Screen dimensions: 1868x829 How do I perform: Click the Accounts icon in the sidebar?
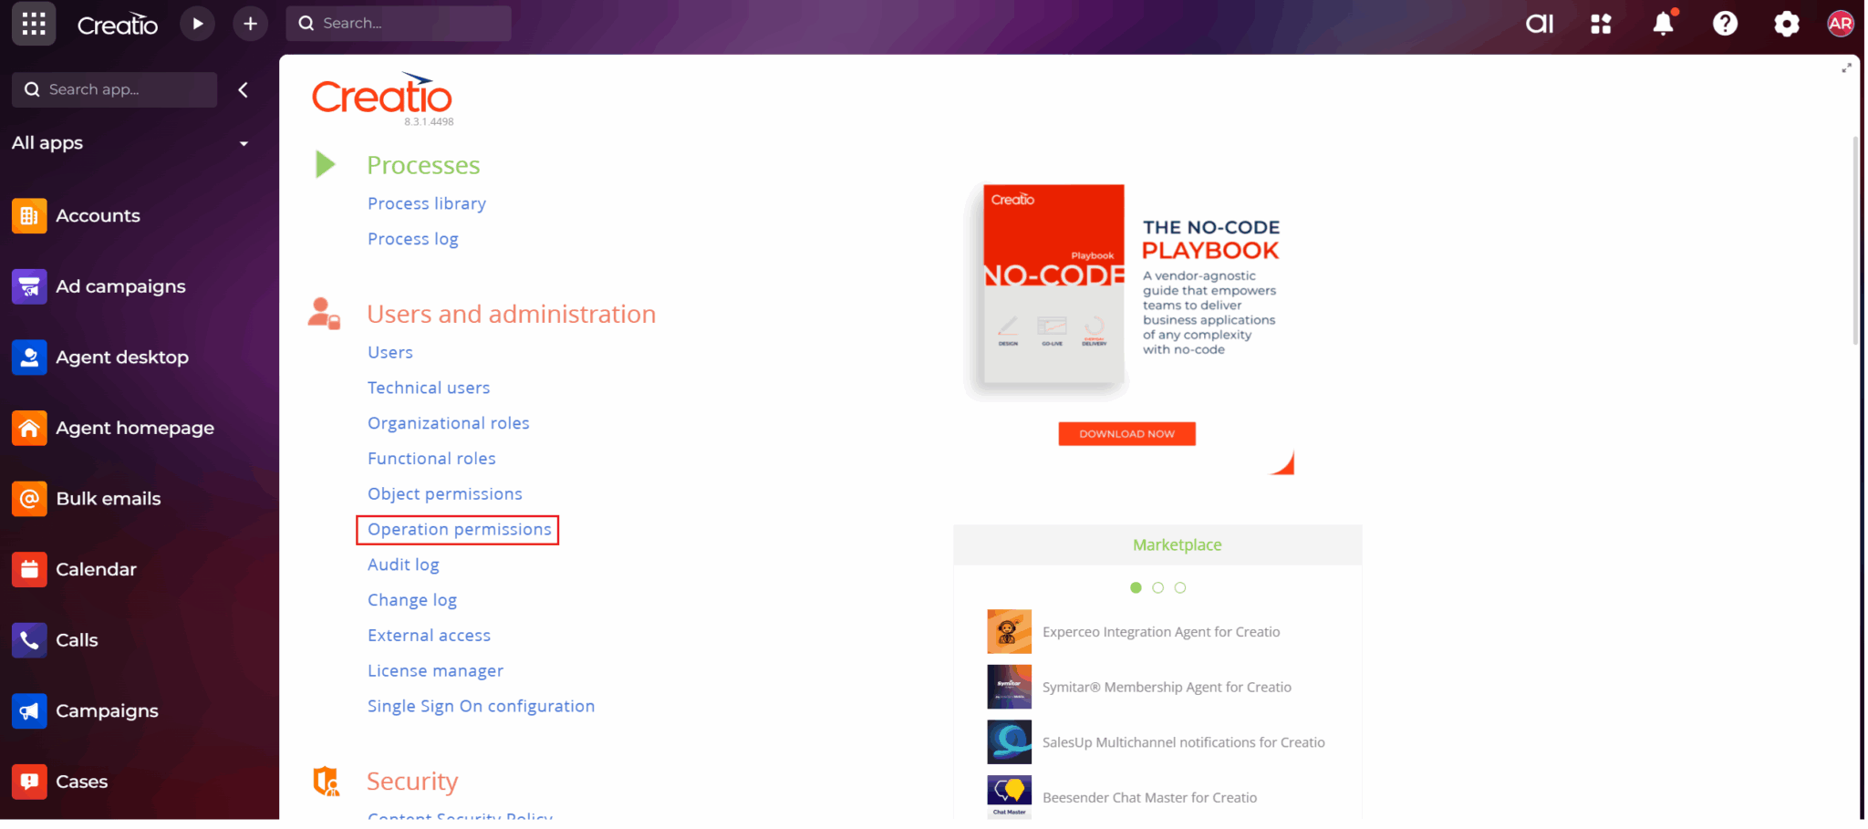[x=29, y=215]
